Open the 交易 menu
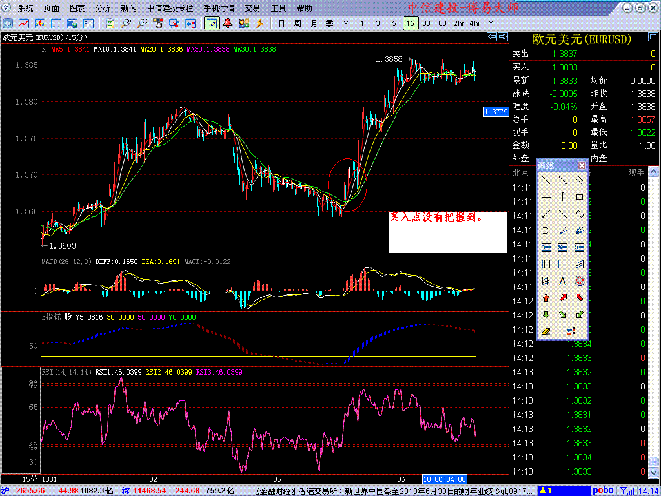This screenshot has width=661, height=496. click(252, 8)
